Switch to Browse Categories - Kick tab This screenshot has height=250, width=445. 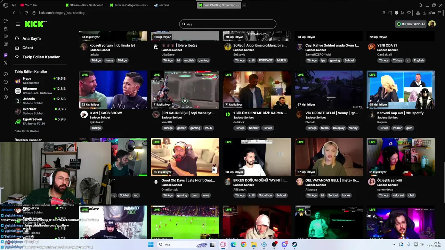[x=129, y=5]
